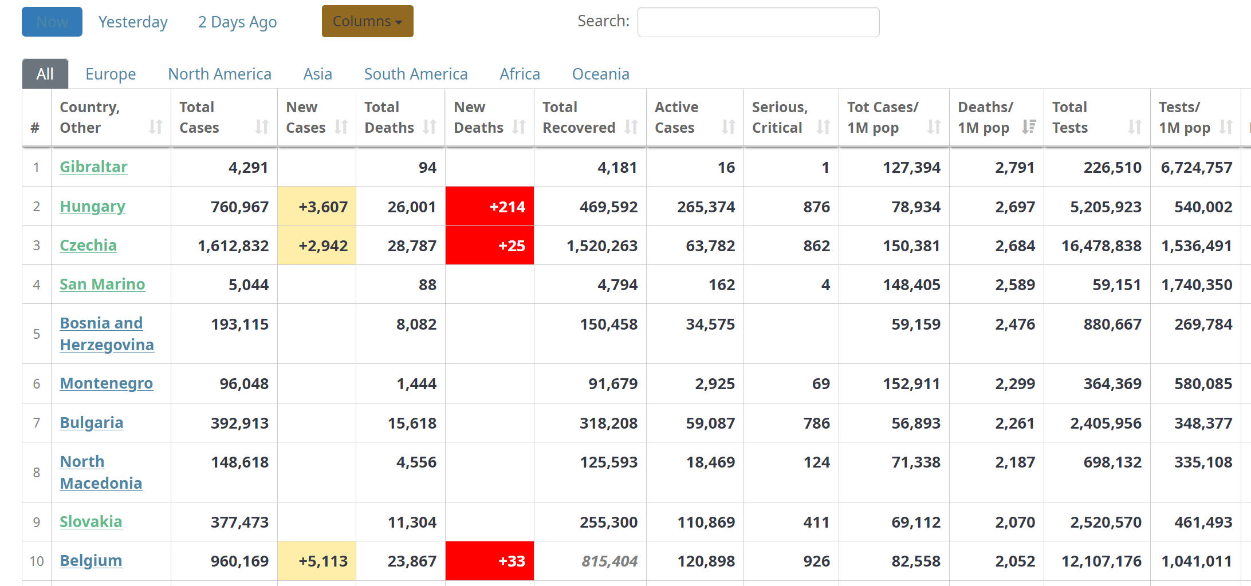1251x586 pixels.
Task: Open the Slovakia country link
Action: click(91, 522)
